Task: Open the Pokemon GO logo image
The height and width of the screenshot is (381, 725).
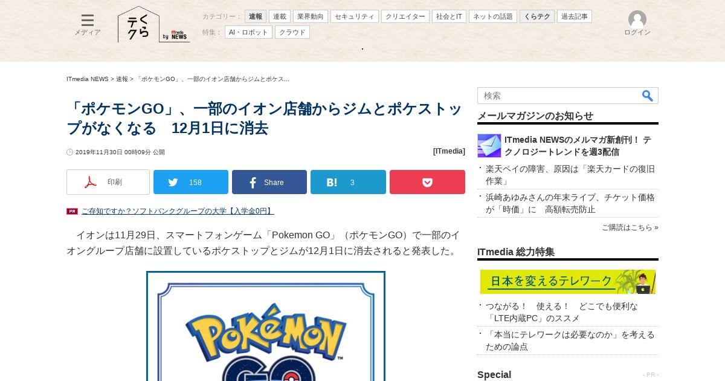Action: click(266, 326)
